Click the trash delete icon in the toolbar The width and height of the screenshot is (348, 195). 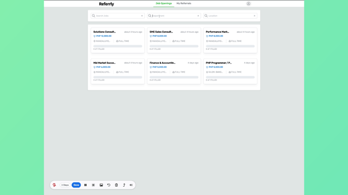(116, 185)
